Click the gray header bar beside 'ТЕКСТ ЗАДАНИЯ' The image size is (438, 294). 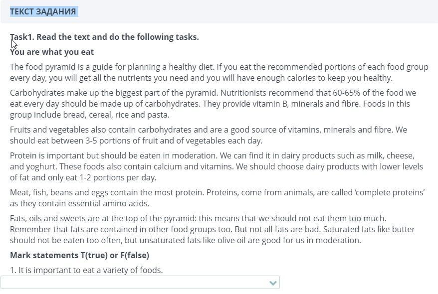point(257,11)
